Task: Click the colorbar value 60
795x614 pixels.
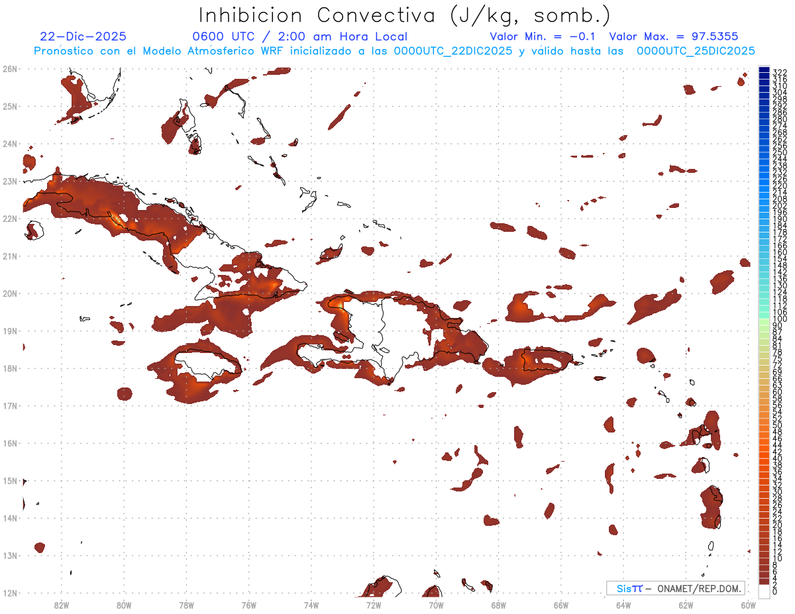Action: (778, 391)
